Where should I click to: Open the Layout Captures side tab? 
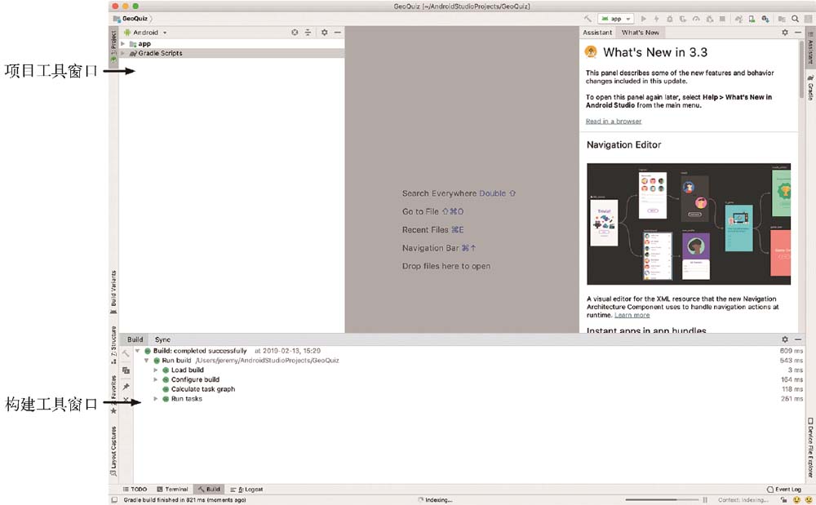click(113, 451)
